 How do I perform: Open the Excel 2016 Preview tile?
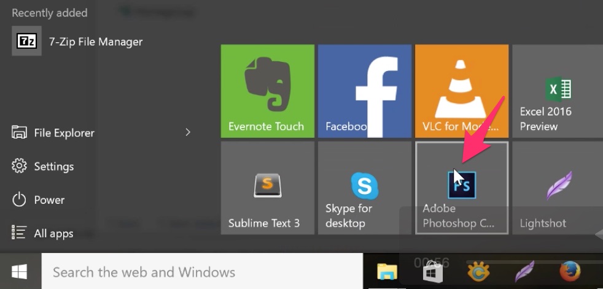[558, 91]
